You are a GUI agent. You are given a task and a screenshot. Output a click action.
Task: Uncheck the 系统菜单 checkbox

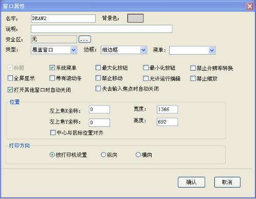52,68
